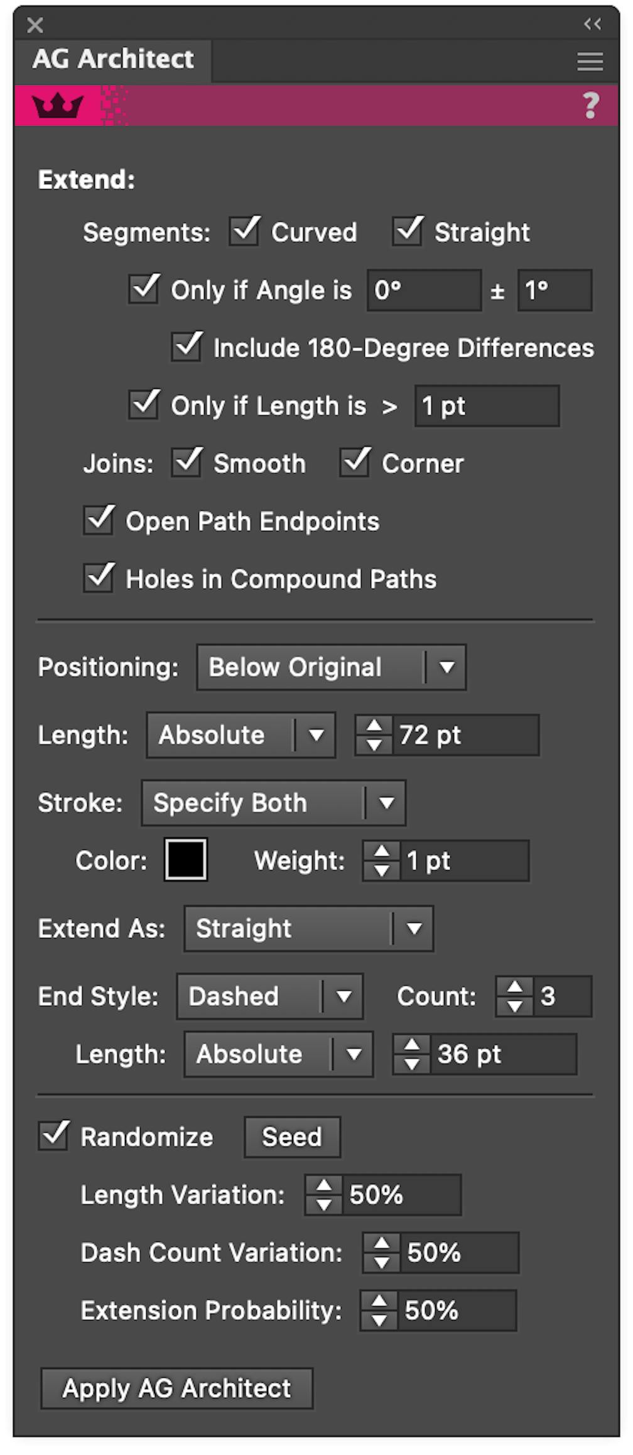Switch to the AG Architect panel tab
633x1455 pixels.
pos(114,59)
